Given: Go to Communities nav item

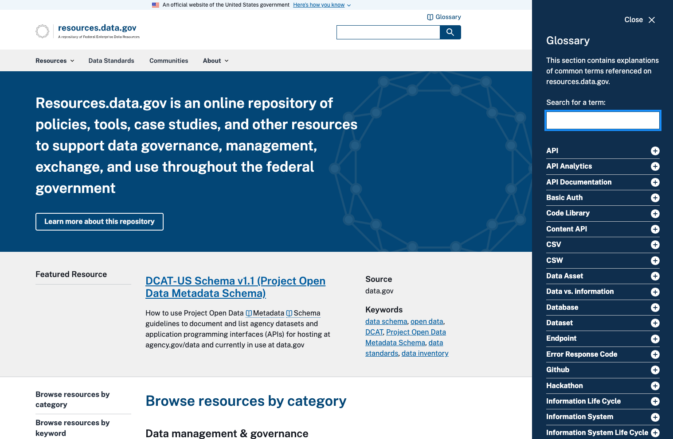Looking at the screenshot, I should pos(168,61).
